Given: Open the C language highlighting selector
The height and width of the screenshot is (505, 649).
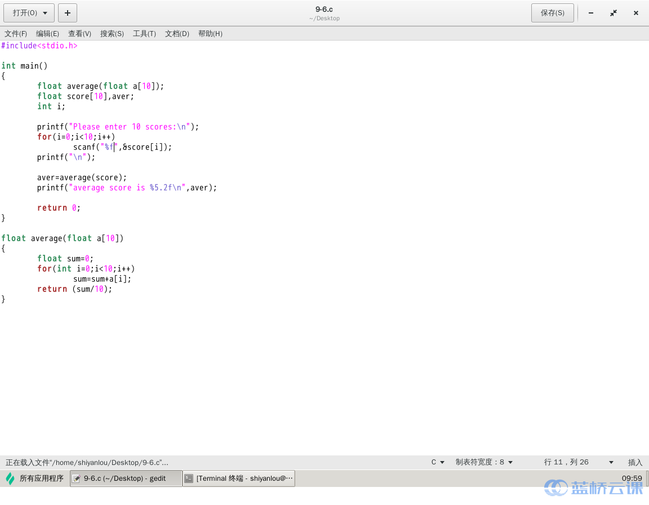Looking at the screenshot, I should point(438,462).
